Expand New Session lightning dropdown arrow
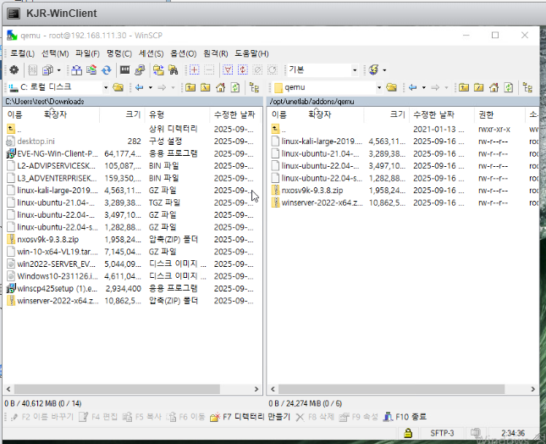 (x=384, y=70)
